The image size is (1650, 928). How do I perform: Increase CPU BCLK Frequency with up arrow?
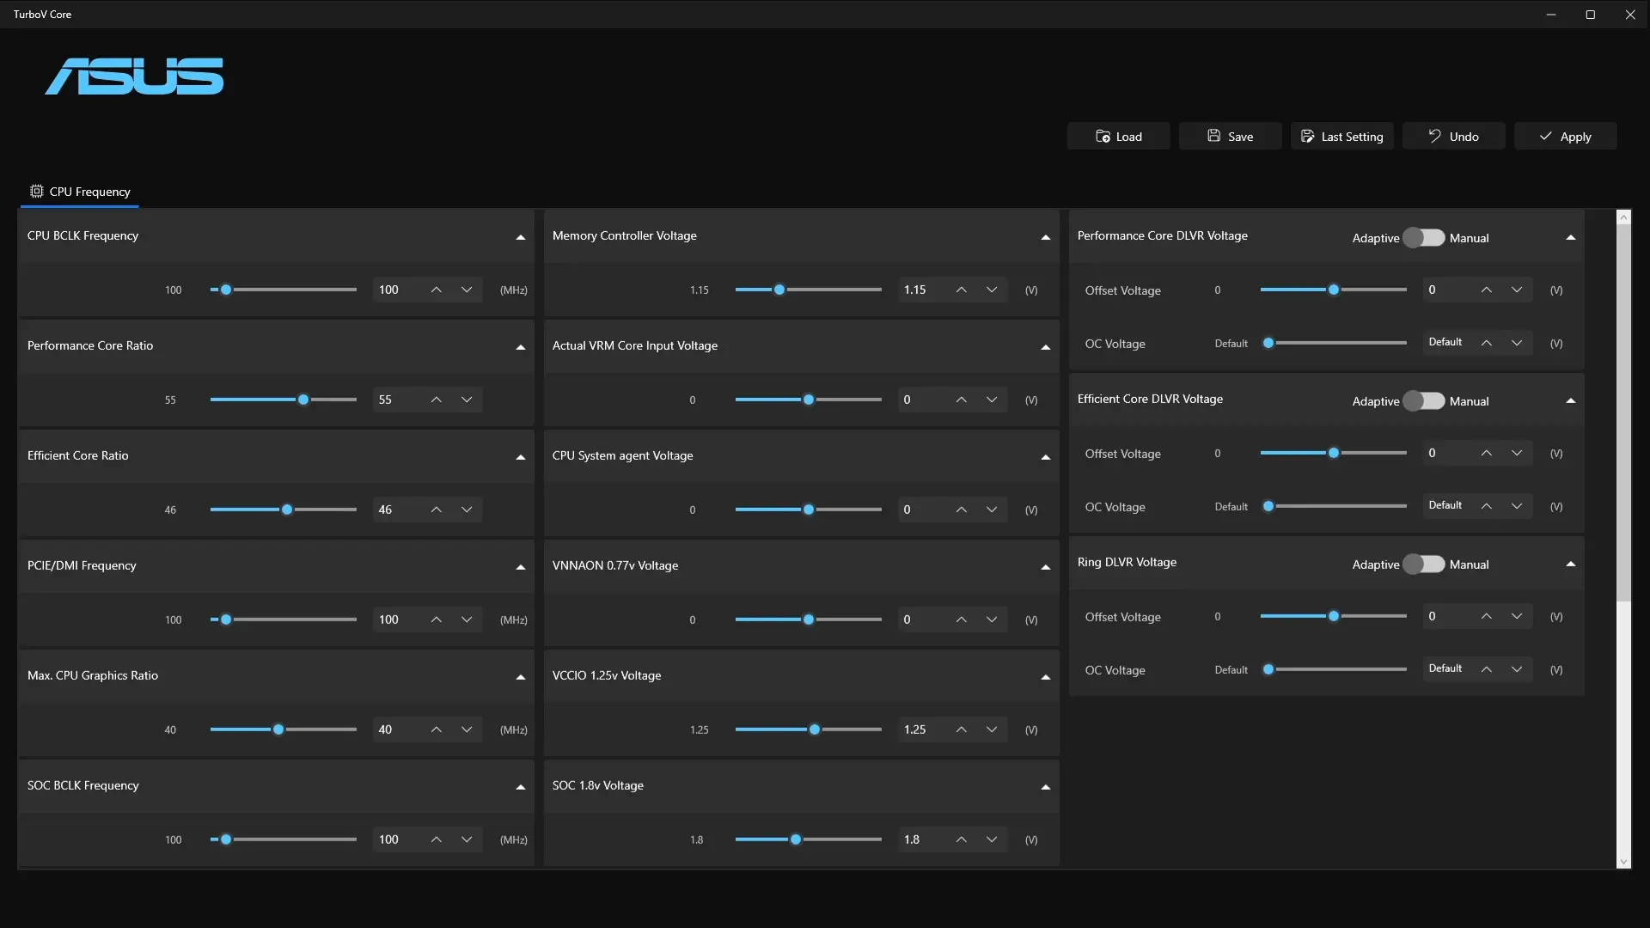click(x=437, y=290)
